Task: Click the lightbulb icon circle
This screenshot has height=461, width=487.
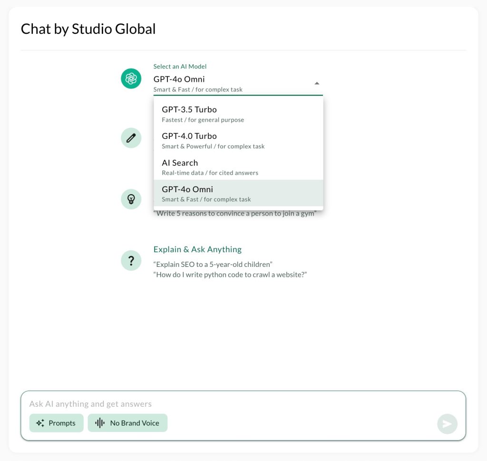Action: pyautogui.click(x=131, y=199)
